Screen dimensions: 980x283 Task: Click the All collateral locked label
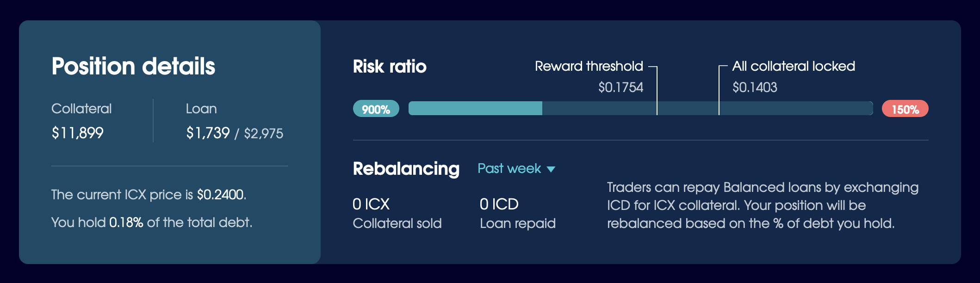pyautogui.click(x=794, y=66)
